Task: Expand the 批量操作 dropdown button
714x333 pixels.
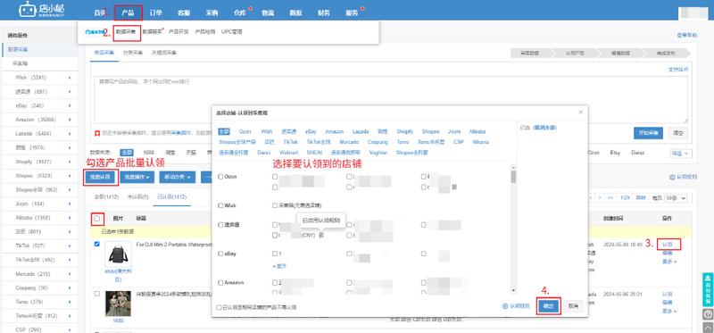Action: [x=137, y=177]
